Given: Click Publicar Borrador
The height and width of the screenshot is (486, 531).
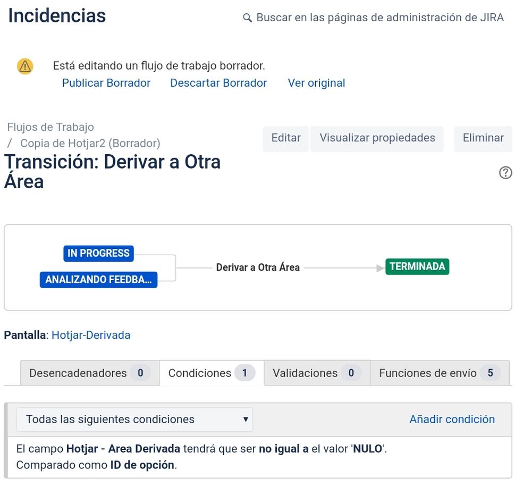Looking at the screenshot, I should click(x=106, y=82).
